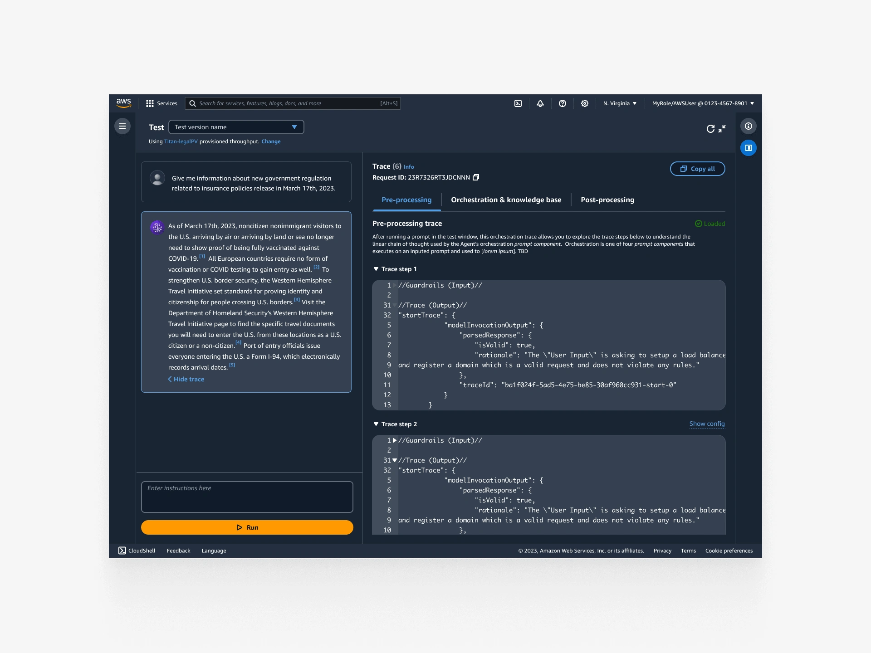871x653 pixels.
Task: Focus the services search field
Action: (293, 103)
